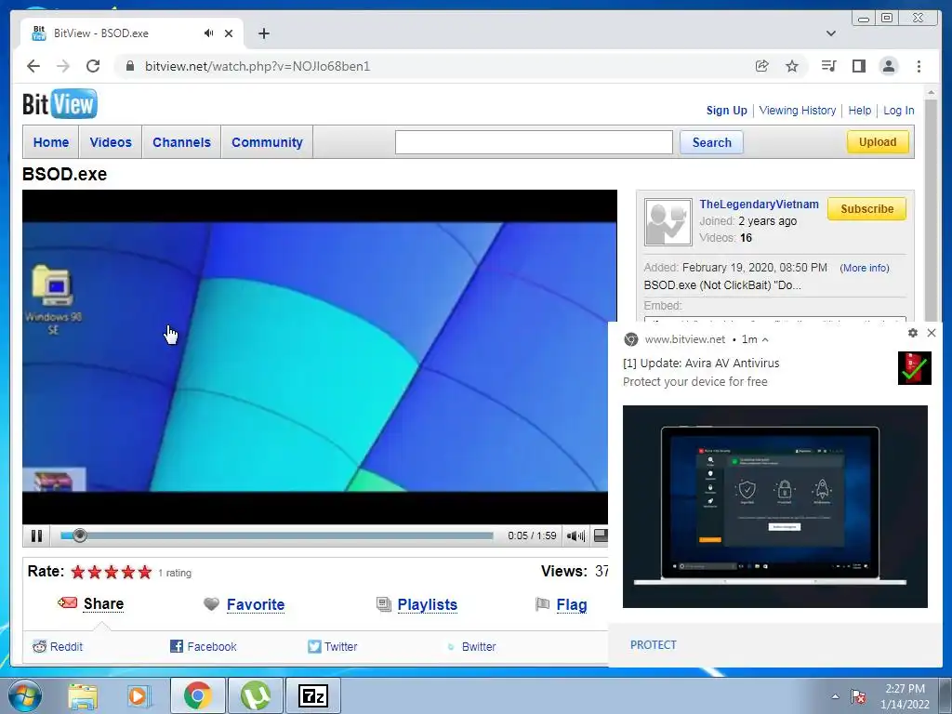Click the Log In link

coord(899,111)
